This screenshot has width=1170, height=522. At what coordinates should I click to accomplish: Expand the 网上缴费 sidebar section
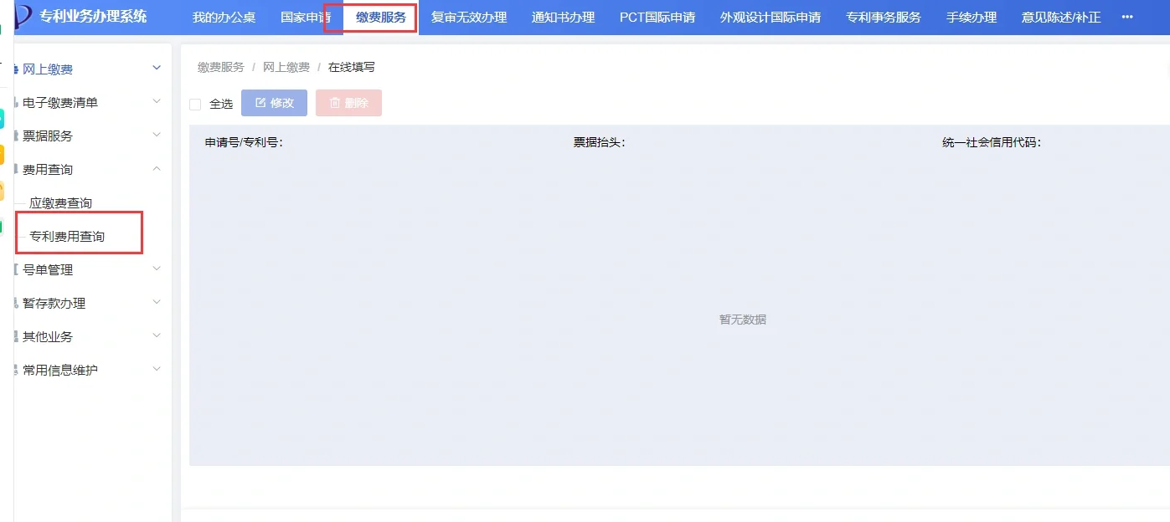click(157, 69)
